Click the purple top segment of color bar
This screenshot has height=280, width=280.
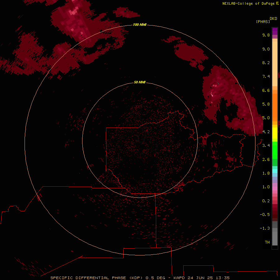pyautogui.click(x=275, y=31)
